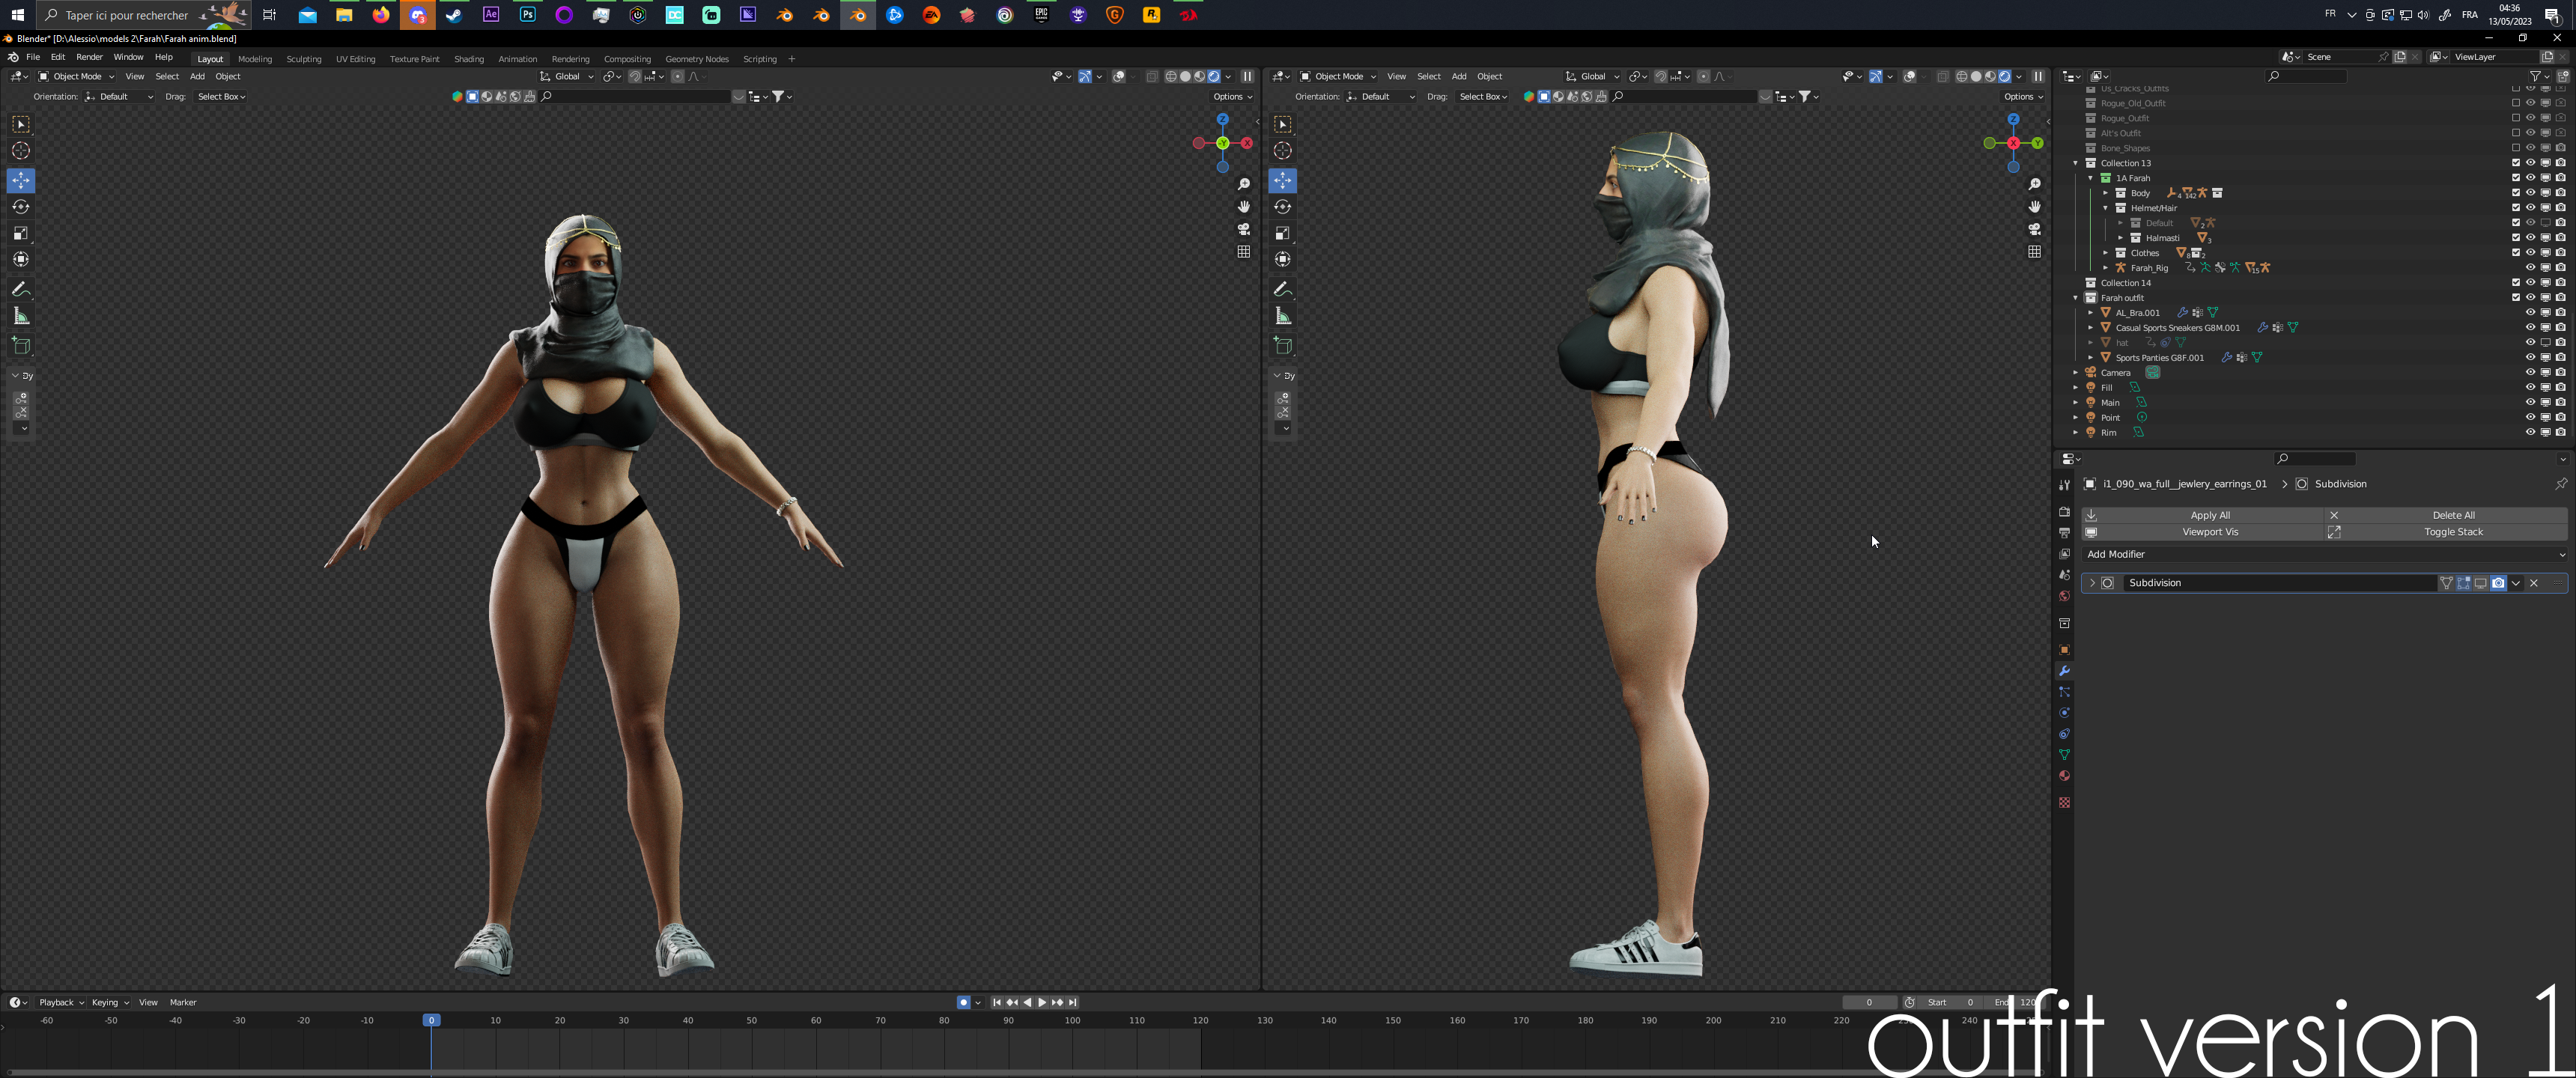This screenshot has width=2576, height=1078.
Task: Open the File menu
Action: point(33,57)
